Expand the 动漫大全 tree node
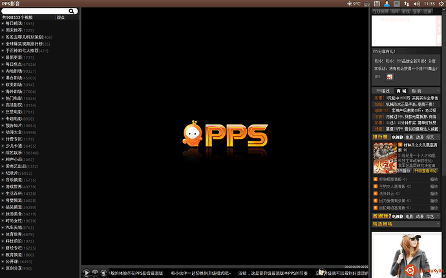This screenshot has width=446, height=278. tap(3, 132)
